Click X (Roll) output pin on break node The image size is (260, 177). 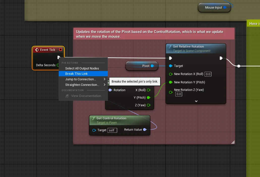pos(149,90)
